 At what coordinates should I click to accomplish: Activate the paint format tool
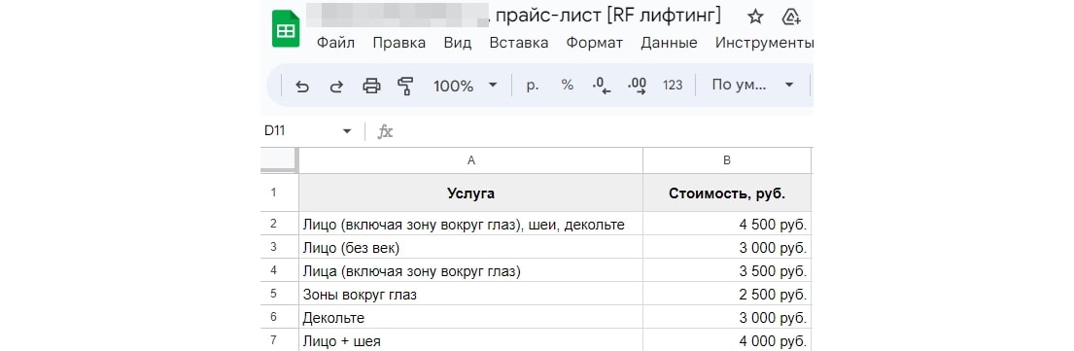tap(405, 86)
